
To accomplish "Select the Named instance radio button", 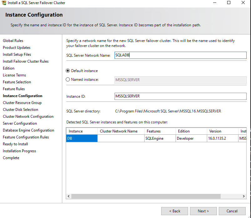I will tap(68, 80).
